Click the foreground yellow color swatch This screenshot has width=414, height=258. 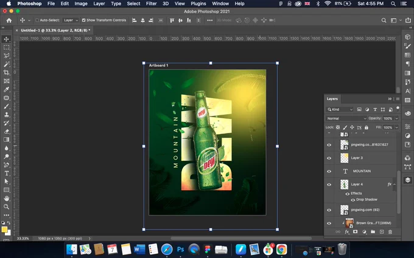4,229
